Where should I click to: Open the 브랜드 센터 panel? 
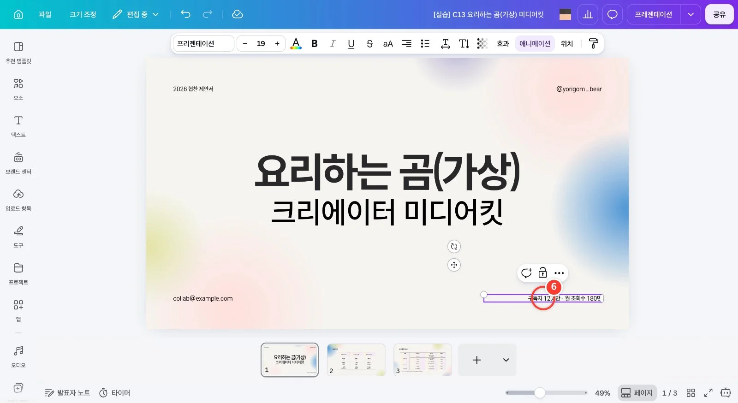[x=18, y=163]
